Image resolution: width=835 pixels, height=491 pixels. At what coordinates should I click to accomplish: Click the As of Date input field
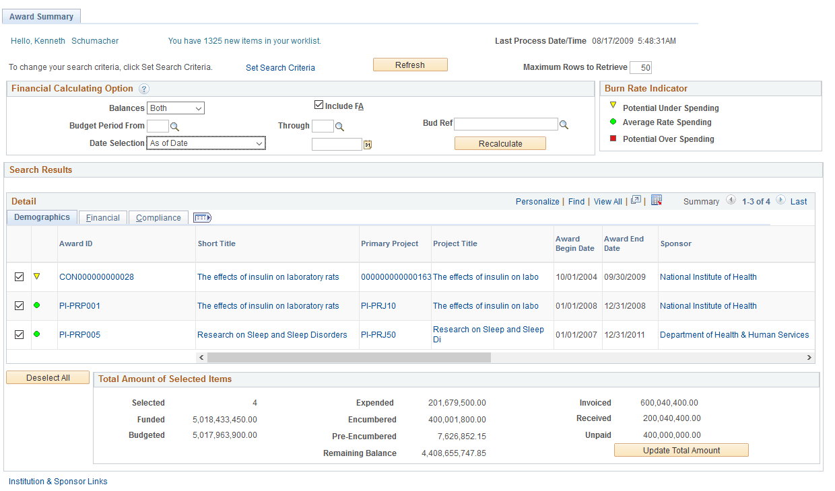point(337,144)
